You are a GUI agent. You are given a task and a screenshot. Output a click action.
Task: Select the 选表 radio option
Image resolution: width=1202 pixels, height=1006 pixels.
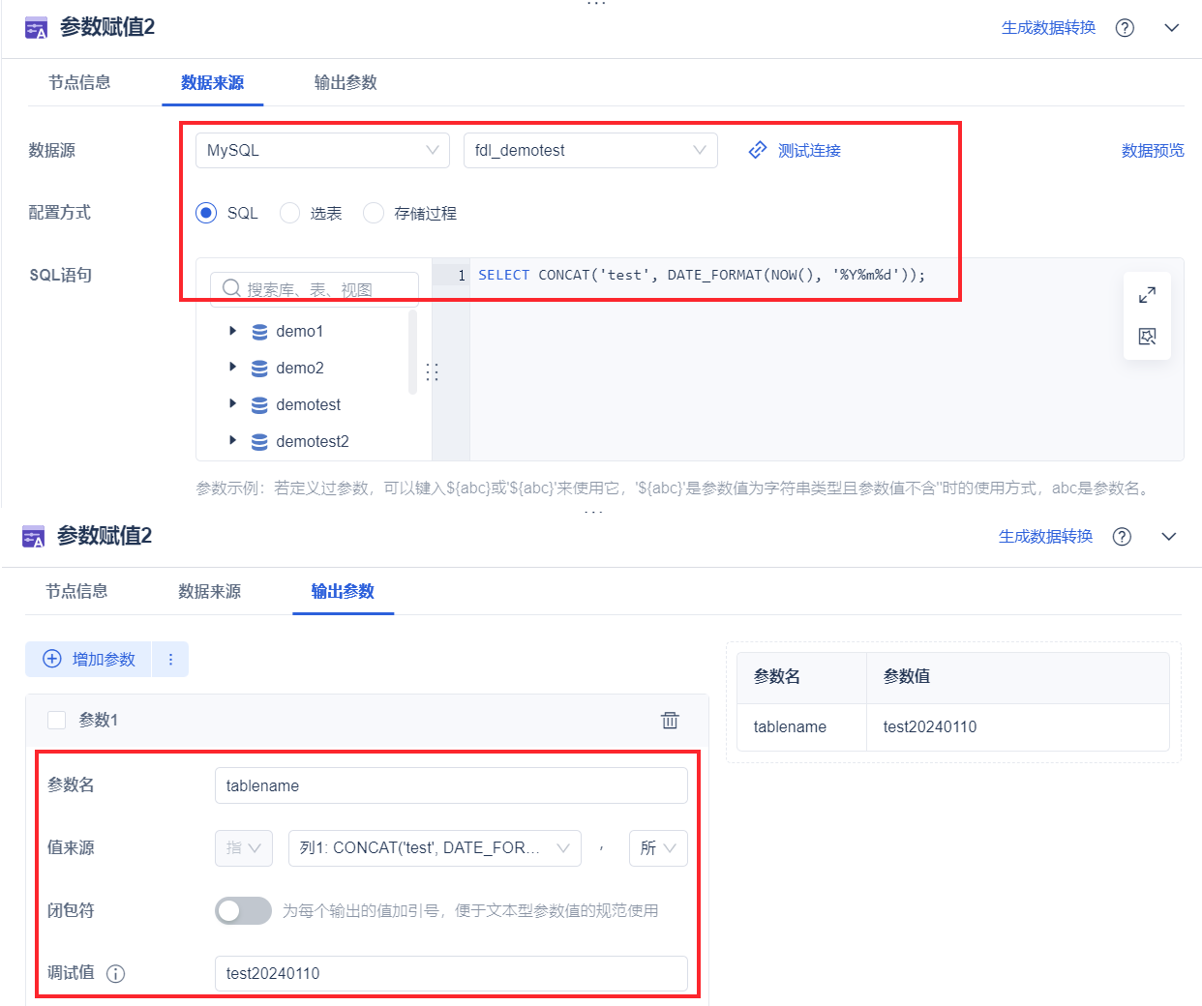pos(289,213)
